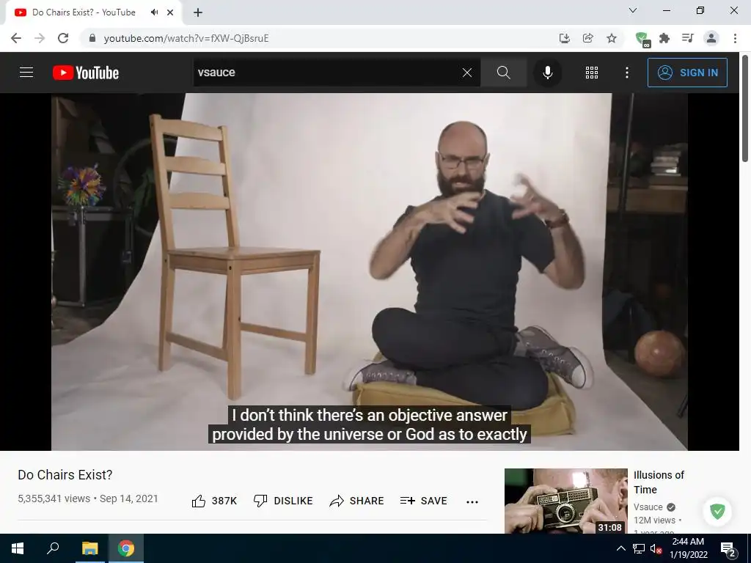The height and width of the screenshot is (563, 751).
Task: Open the tab search chevron
Action: [x=633, y=10]
